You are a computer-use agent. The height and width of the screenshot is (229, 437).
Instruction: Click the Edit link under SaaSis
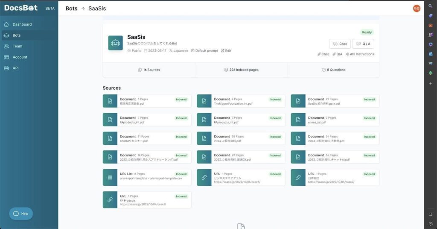coord(226,51)
